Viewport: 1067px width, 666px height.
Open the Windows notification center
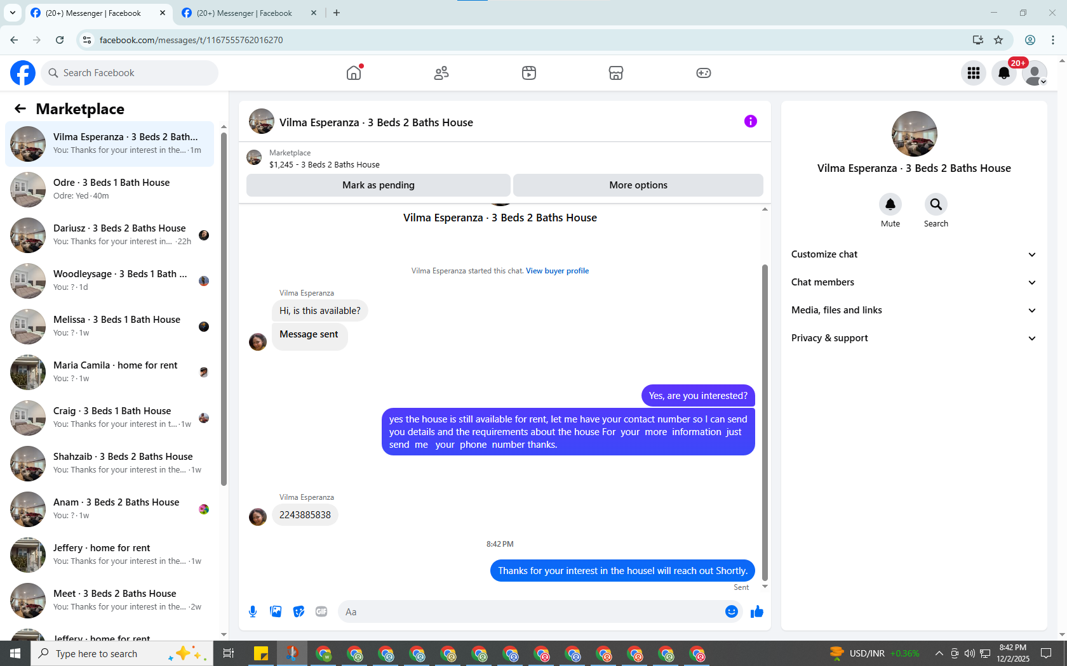1046,653
